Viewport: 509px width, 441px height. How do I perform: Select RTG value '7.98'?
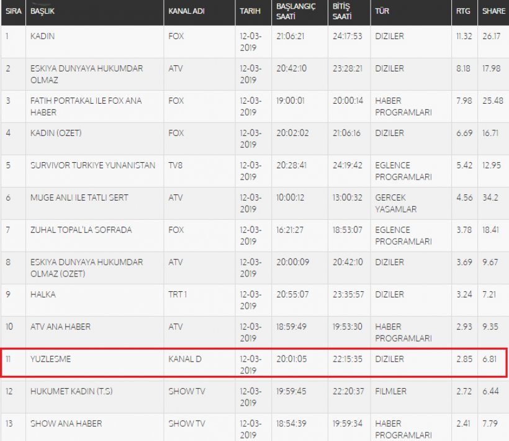464,101
